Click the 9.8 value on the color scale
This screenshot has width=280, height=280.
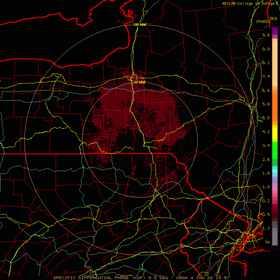(266, 35)
